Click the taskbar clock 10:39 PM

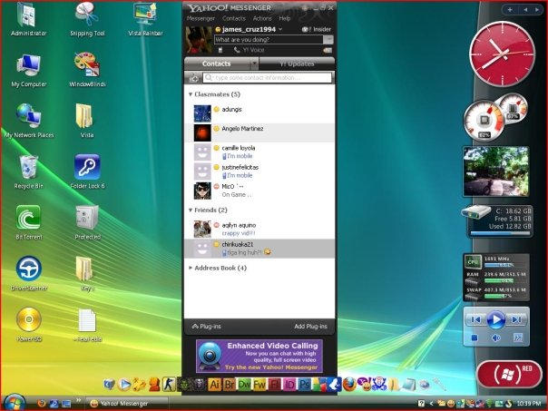point(528,404)
